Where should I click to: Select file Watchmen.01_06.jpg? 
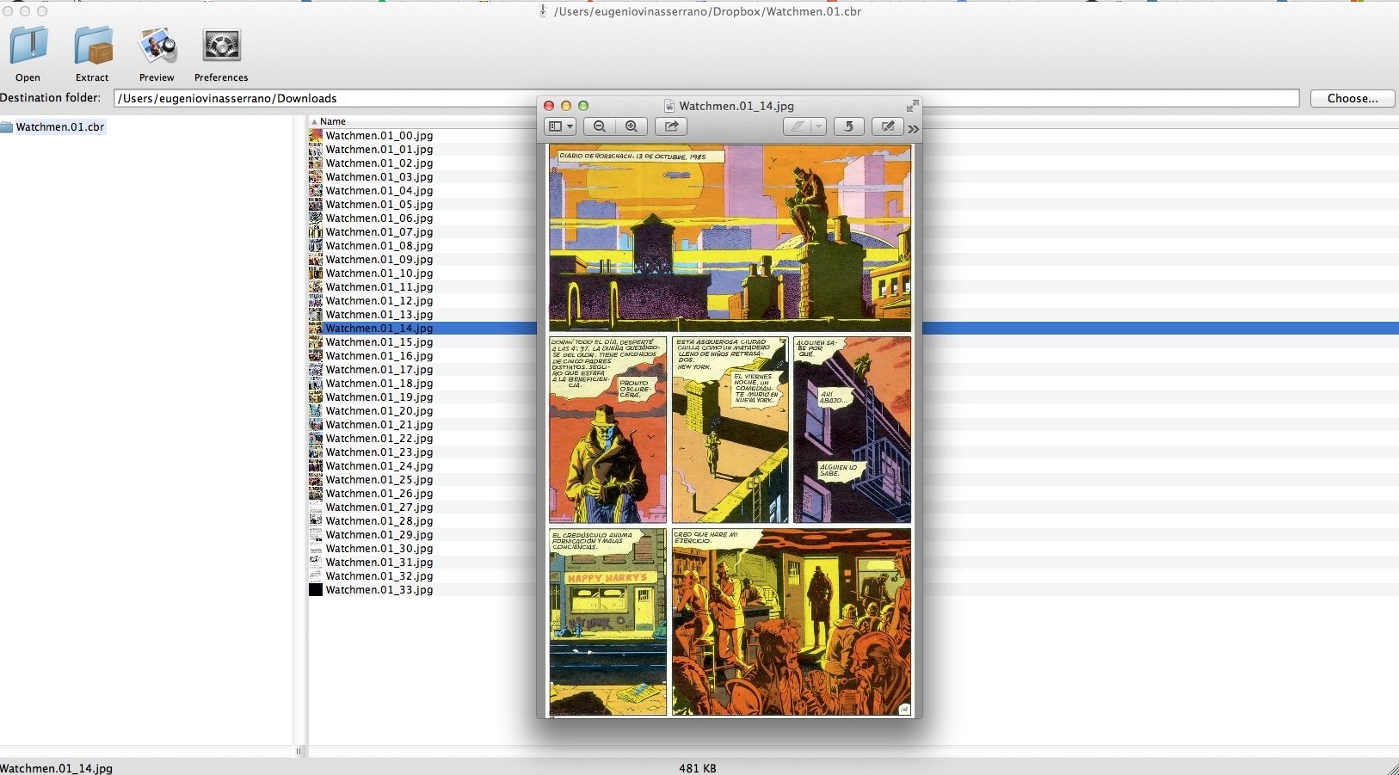(x=379, y=218)
